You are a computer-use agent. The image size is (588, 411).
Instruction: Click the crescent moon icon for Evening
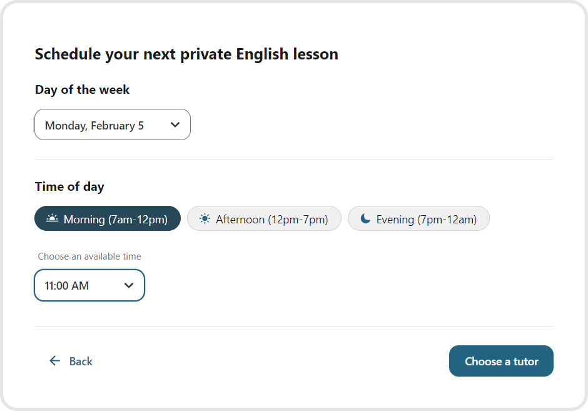point(365,219)
